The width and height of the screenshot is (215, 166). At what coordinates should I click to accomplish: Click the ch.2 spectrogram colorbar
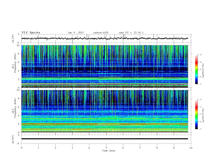(x=196, y=114)
